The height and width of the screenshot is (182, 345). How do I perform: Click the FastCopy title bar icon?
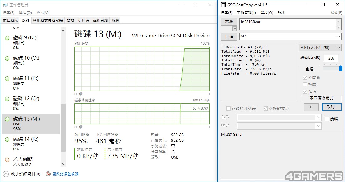pos(223,5)
